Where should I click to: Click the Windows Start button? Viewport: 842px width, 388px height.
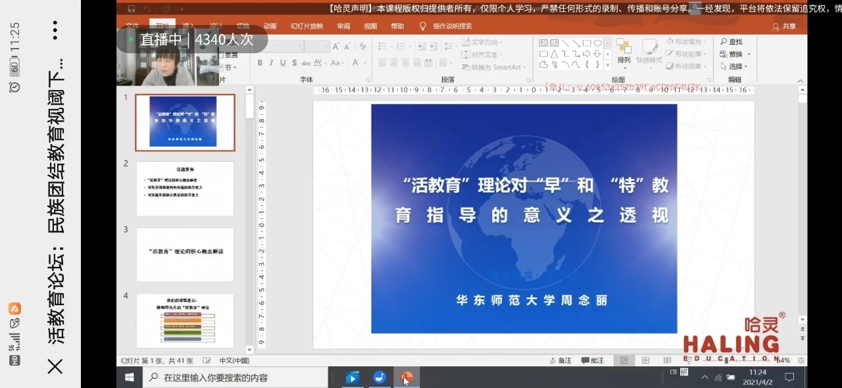point(130,377)
